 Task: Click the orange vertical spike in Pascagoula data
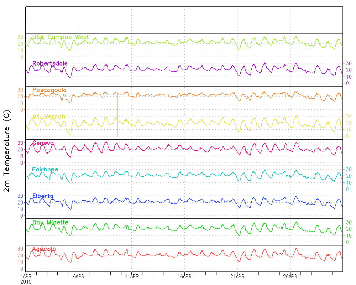click(117, 103)
